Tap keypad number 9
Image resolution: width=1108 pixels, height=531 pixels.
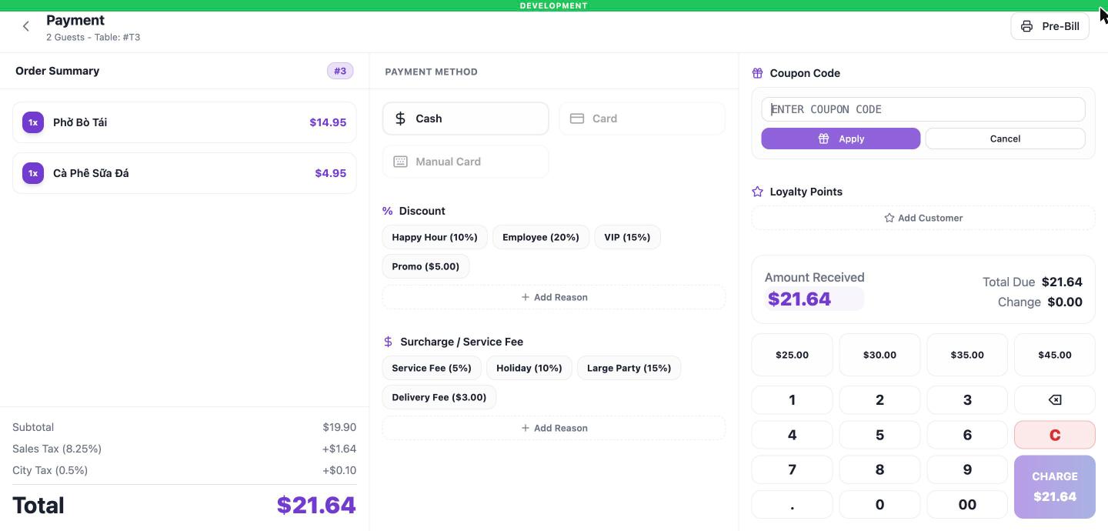(967, 469)
